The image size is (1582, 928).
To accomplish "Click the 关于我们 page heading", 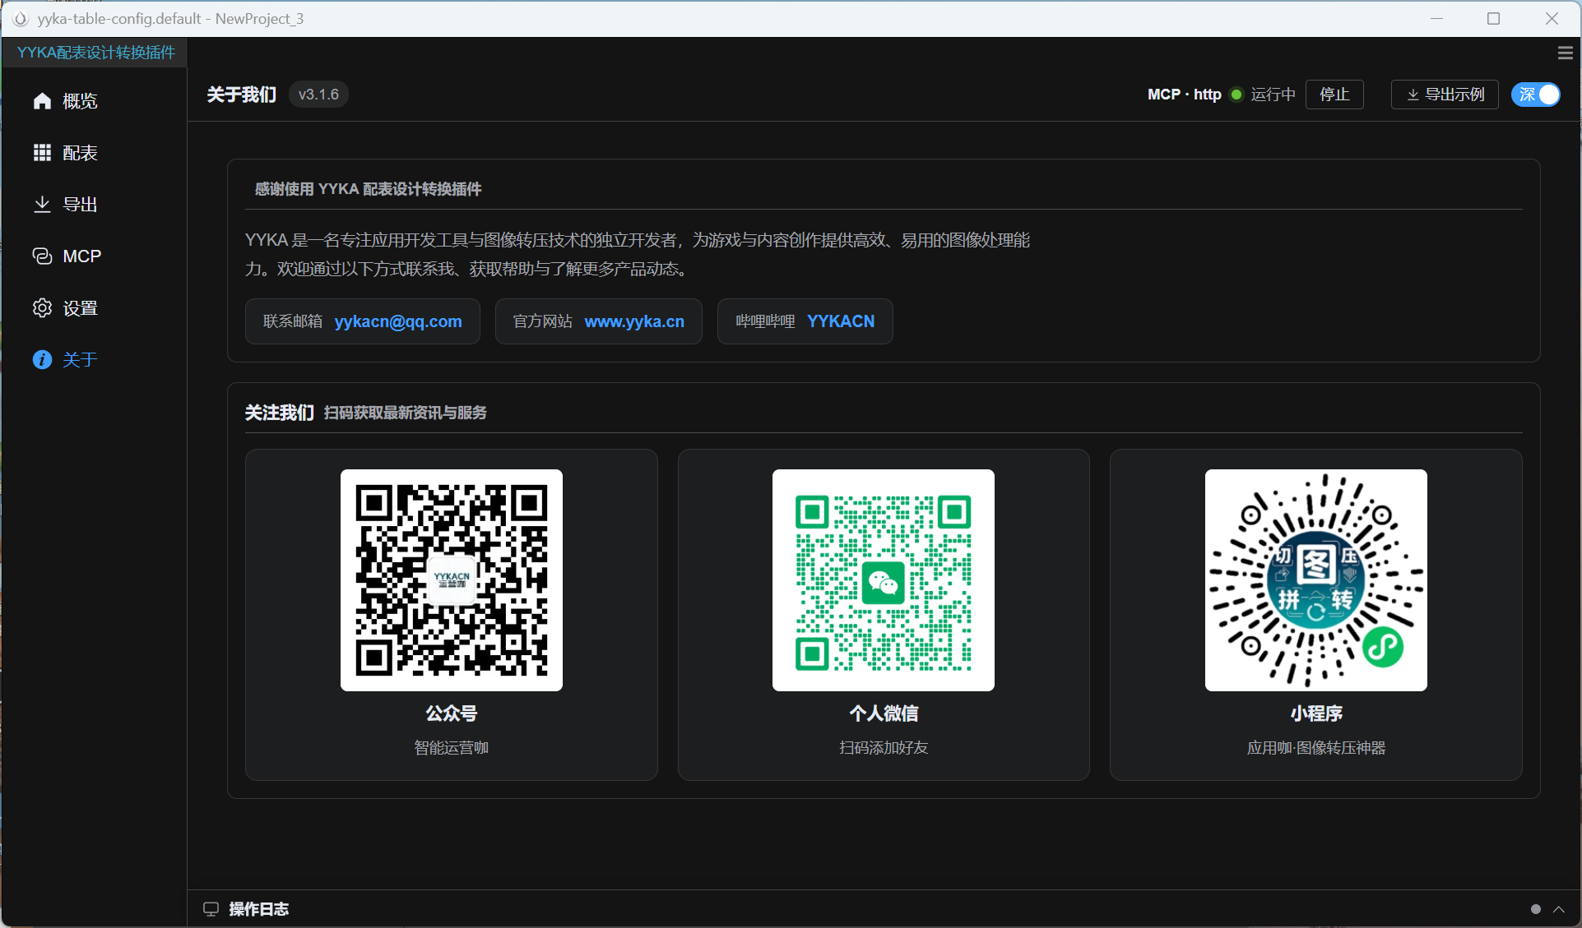I will [x=242, y=95].
